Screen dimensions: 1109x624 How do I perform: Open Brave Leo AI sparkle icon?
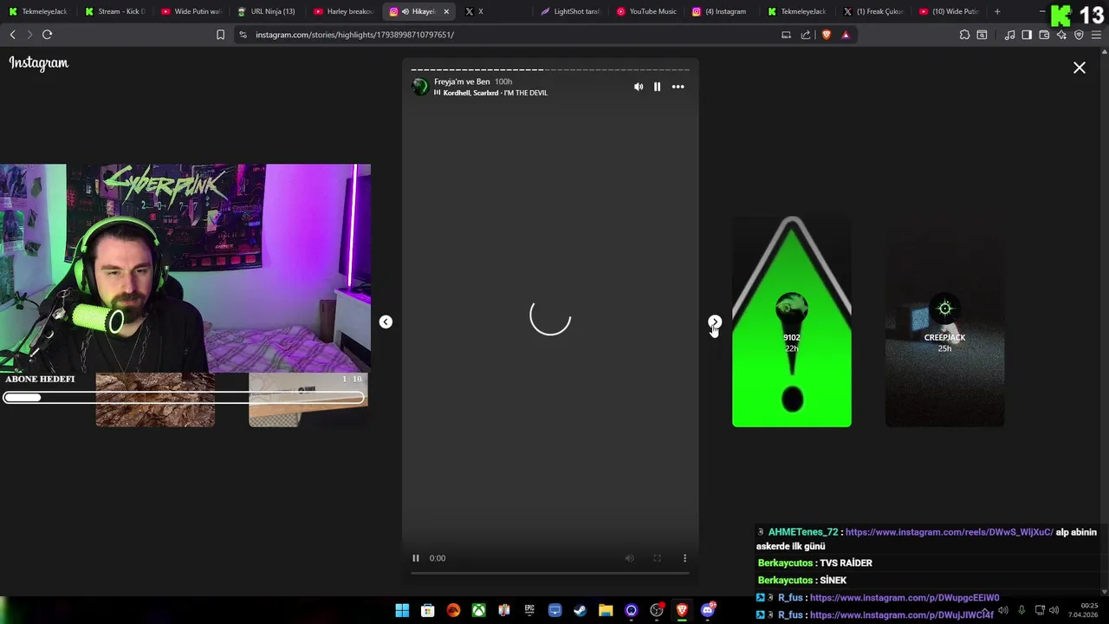1061,35
